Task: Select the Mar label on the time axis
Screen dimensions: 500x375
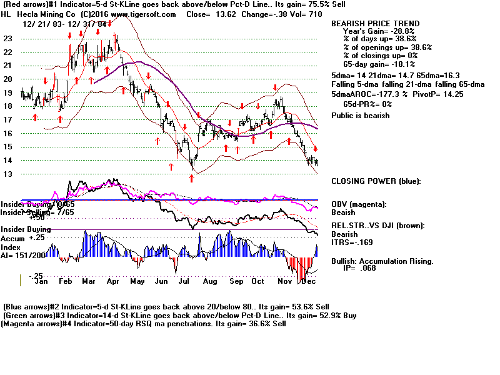Action: (x=89, y=281)
